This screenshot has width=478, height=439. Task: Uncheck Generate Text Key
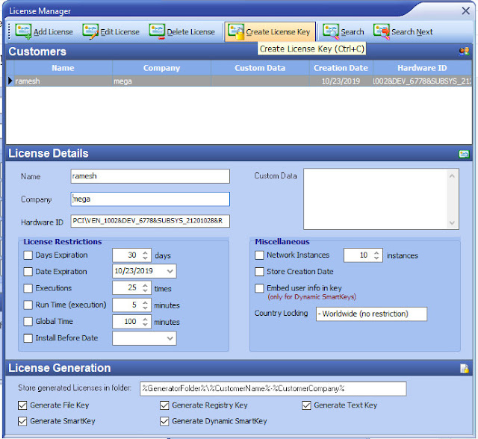tap(306, 405)
